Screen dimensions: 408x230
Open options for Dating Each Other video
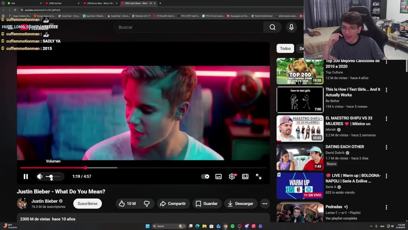(x=386, y=147)
